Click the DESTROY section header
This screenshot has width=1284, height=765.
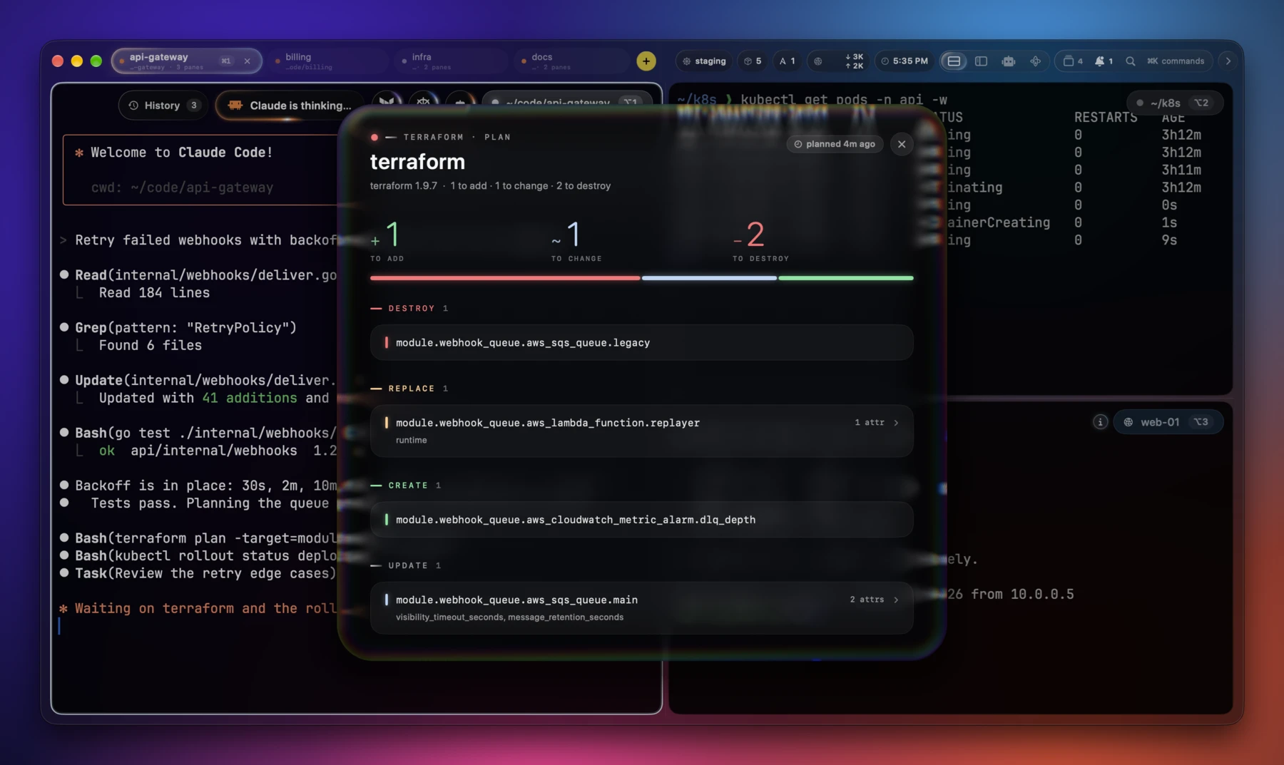409,309
